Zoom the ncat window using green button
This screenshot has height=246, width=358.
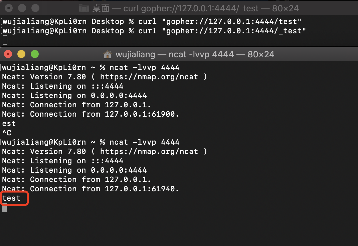[35, 54]
